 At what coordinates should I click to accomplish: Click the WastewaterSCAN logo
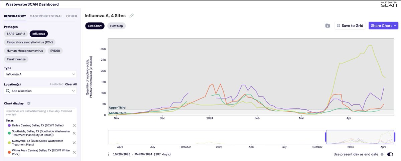389,4
